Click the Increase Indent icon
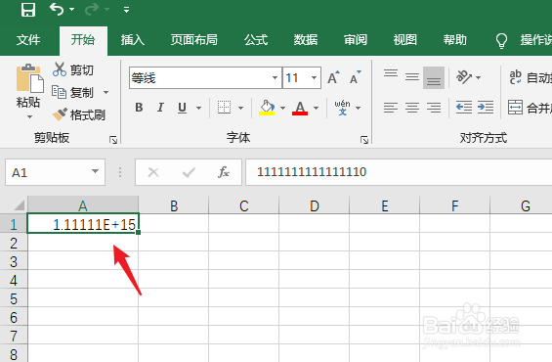The width and height of the screenshot is (552, 362). pyautogui.click(x=486, y=107)
